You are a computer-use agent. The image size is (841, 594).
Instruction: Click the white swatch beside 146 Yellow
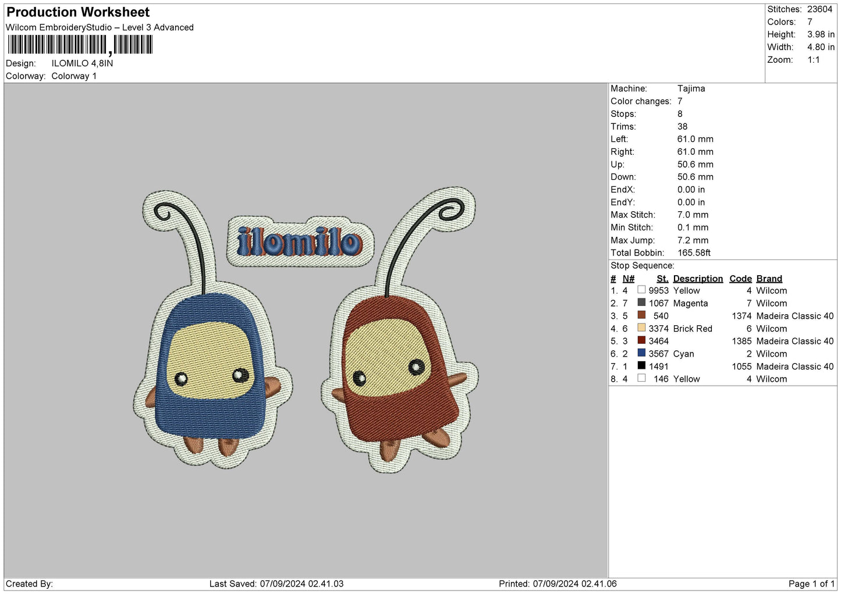click(x=641, y=378)
